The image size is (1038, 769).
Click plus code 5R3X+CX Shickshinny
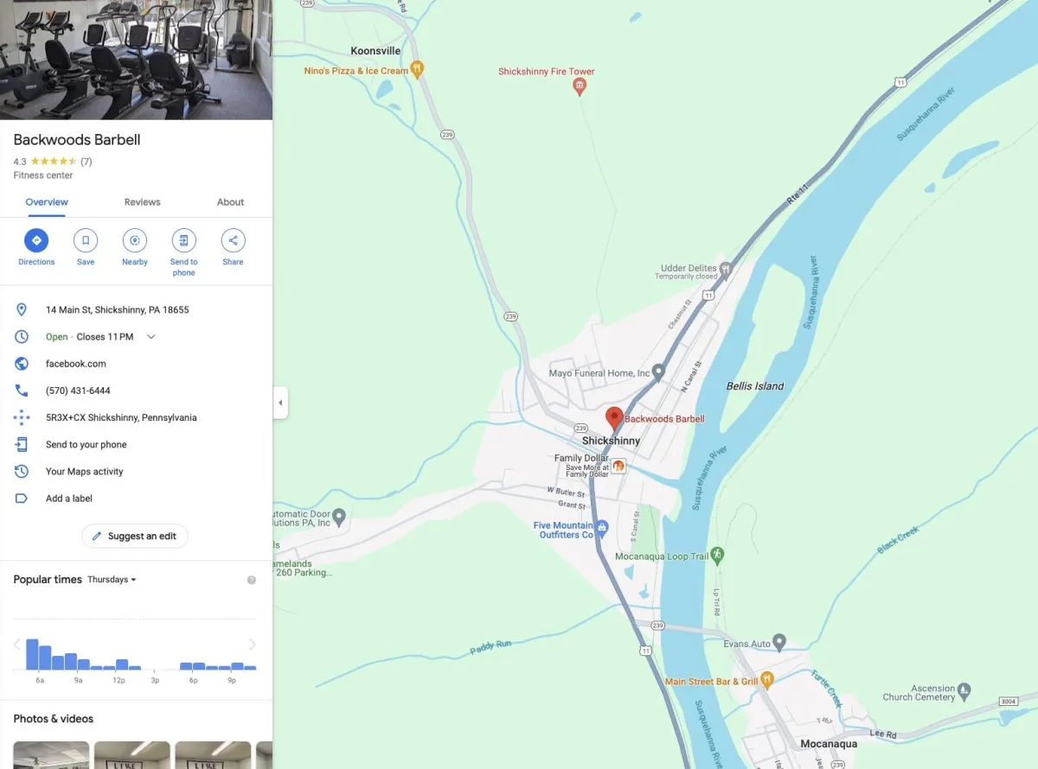[121, 417]
